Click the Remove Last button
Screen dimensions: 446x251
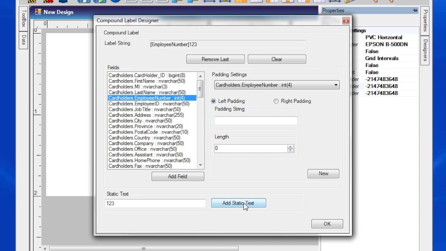click(x=215, y=59)
